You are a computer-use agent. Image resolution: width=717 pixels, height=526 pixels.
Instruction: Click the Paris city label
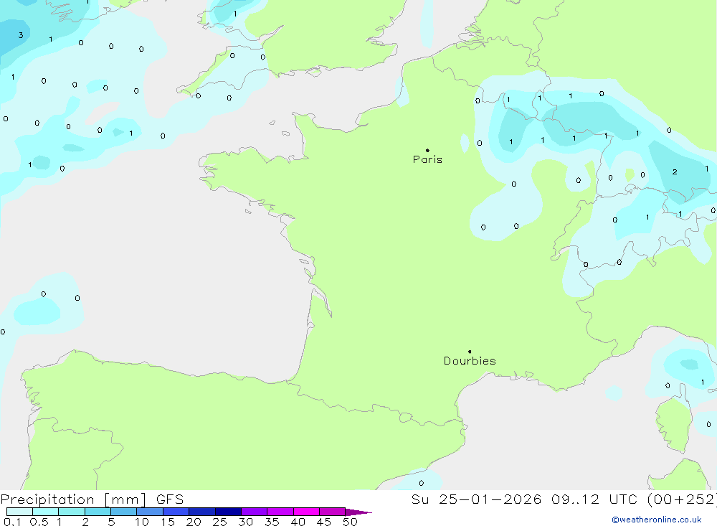427,159
